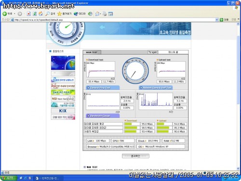Expand the Mail icon dropdown arrow
241x181 pixels.
pyautogui.click(x=100, y=14)
